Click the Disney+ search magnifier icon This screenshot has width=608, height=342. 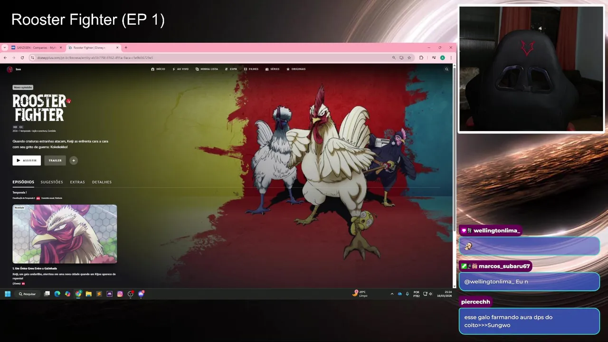[446, 69]
